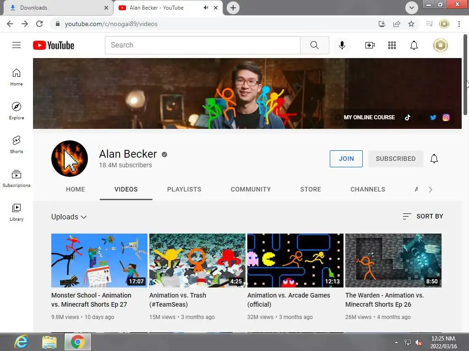Viewport: 469px width, 351px height.
Task: Mute the Alan Becker tab audio
Action: tap(206, 8)
